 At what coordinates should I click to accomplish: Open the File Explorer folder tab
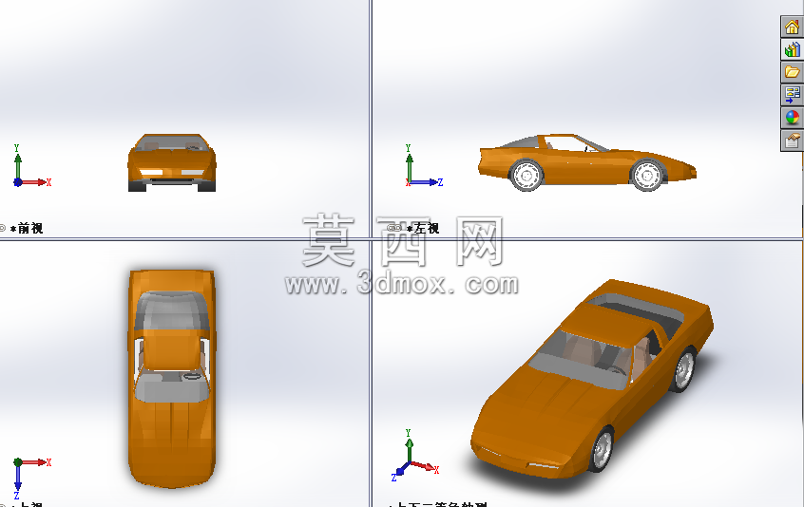(792, 72)
